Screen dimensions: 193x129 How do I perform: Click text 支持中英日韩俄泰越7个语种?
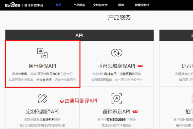(117, 120)
